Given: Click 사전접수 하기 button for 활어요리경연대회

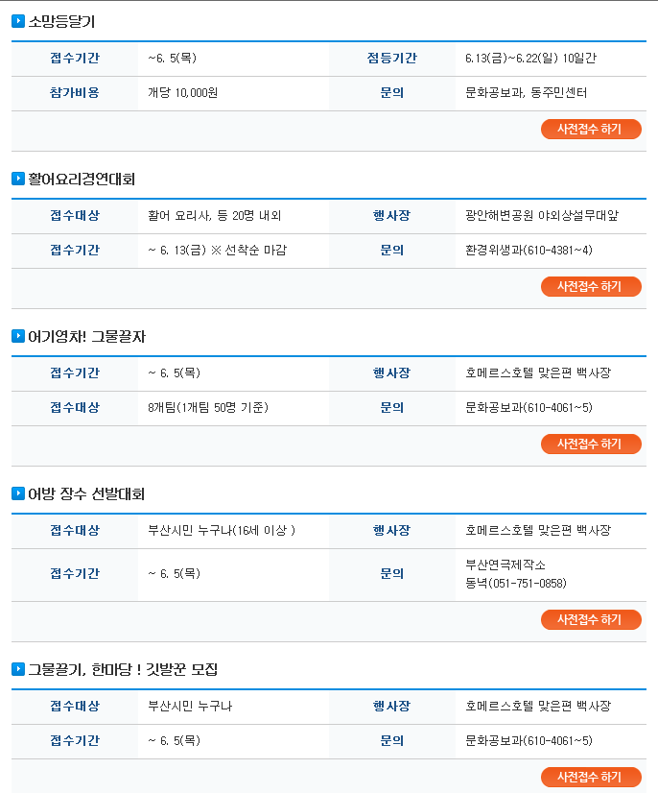Looking at the screenshot, I should 591,286.
